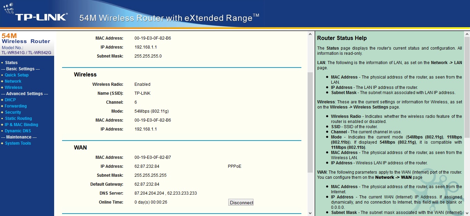Click the plus icon beside Security

coord(2,112)
